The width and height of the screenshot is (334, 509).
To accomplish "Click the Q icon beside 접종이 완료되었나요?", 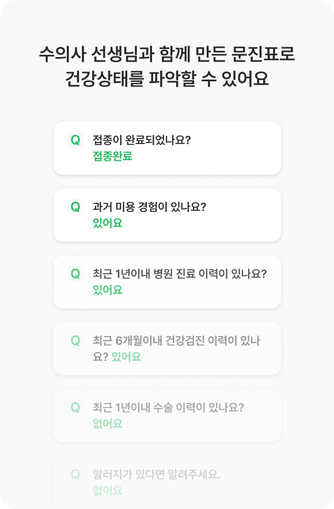I will click(x=75, y=140).
